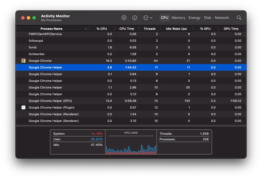Select Chrome Helper with CPU time 0.94
This screenshot has height=179, width=262.
131,74
